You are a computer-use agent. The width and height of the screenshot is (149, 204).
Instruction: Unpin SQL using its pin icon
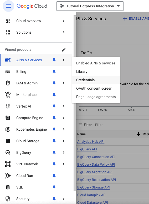54,187
